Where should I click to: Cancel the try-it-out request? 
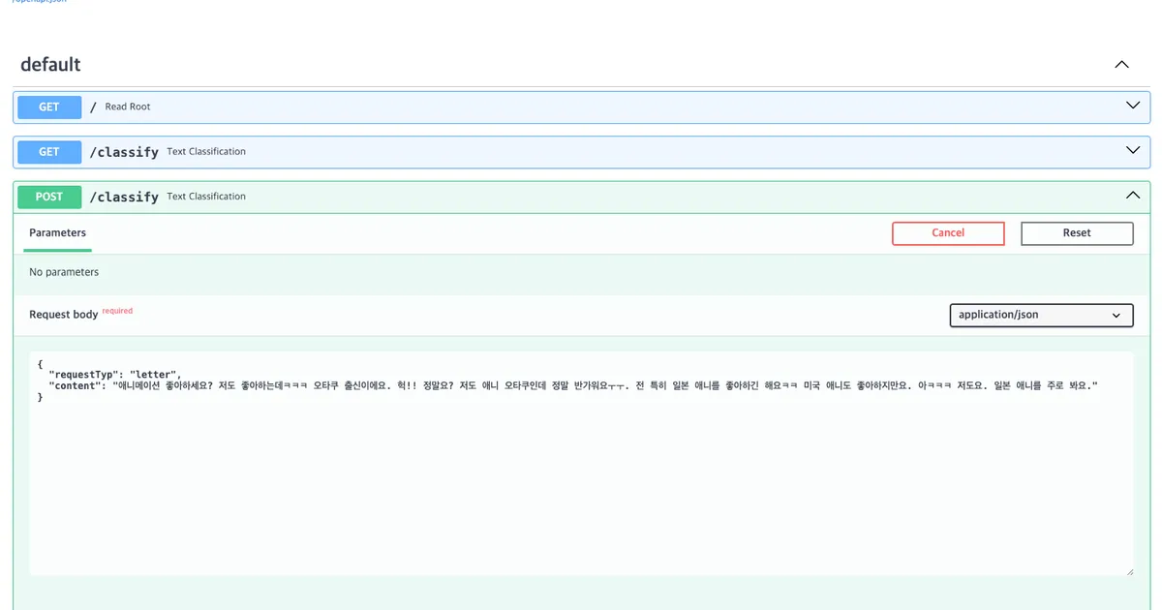pyautogui.click(x=948, y=233)
